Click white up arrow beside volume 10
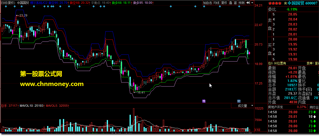This screenshot has width=319, height=136. coord(314,117)
